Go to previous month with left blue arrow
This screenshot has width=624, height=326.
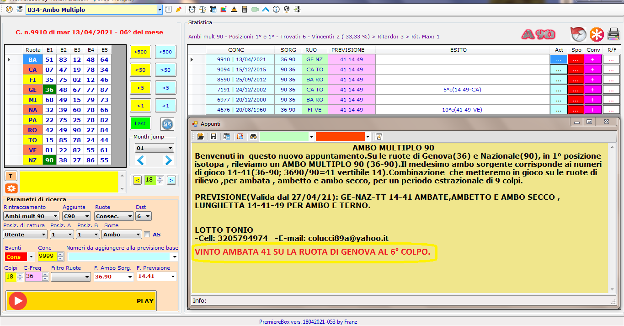coord(140,160)
